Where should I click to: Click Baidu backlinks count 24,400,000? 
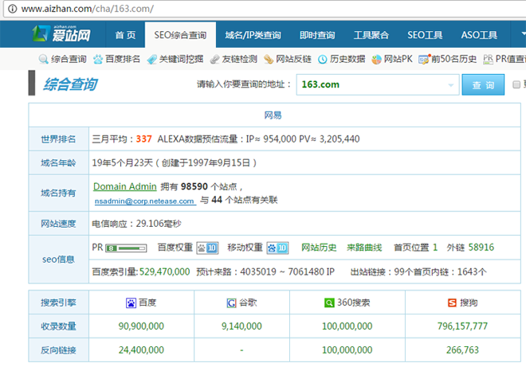tap(141, 350)
